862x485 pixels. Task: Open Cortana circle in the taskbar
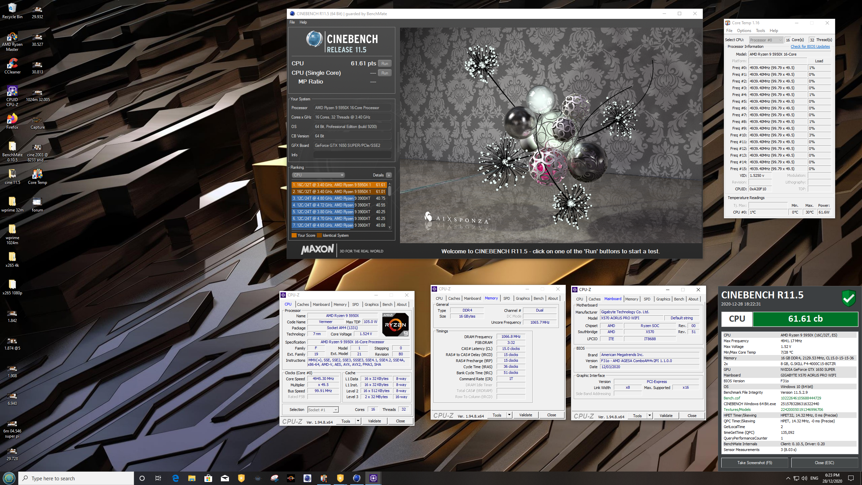(x=142, y=478)
